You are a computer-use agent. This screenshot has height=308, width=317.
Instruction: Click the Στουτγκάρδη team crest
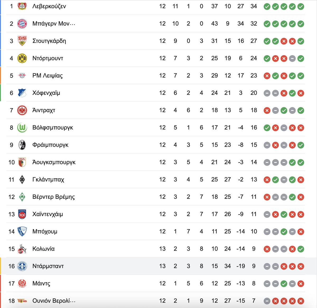[x=22, y=41]
